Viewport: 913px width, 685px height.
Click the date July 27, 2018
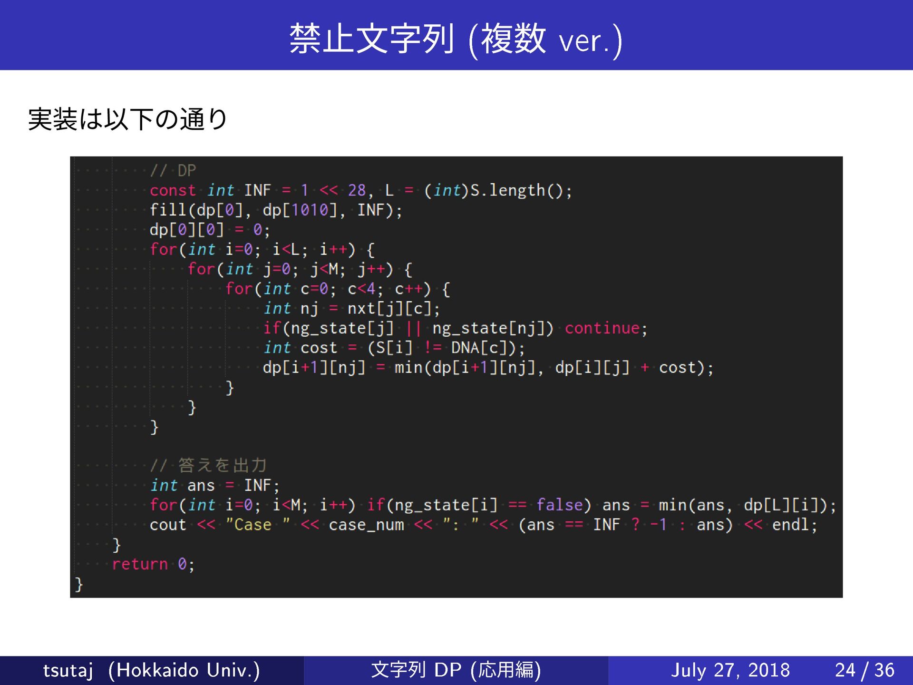point(730,670)
